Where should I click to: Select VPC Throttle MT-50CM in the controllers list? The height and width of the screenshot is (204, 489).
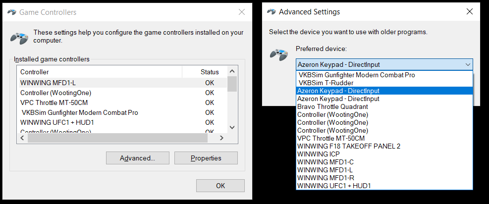tap(54, 102)
